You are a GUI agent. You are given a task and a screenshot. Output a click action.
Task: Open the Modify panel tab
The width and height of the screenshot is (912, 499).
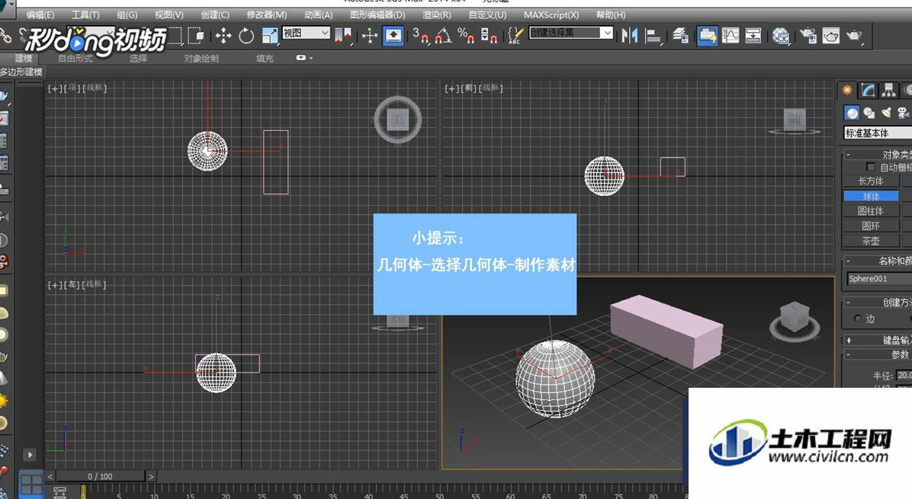[868, 90]
